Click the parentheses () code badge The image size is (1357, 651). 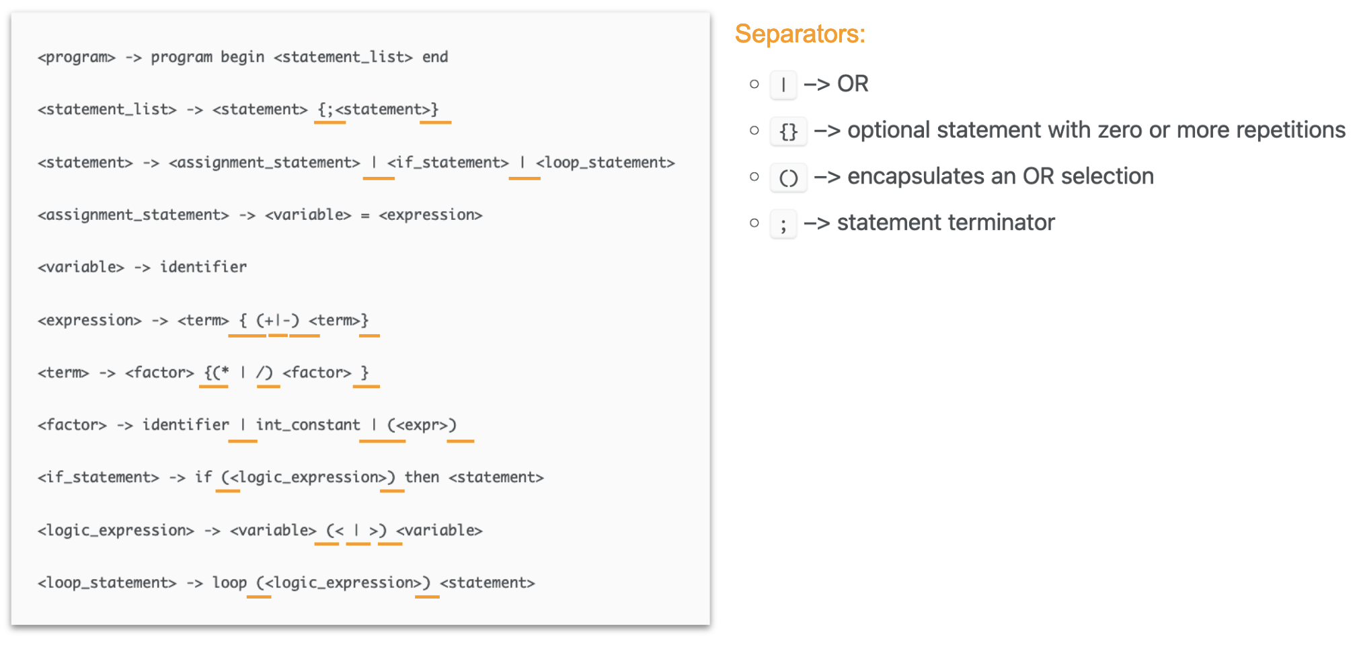(788, 178)
